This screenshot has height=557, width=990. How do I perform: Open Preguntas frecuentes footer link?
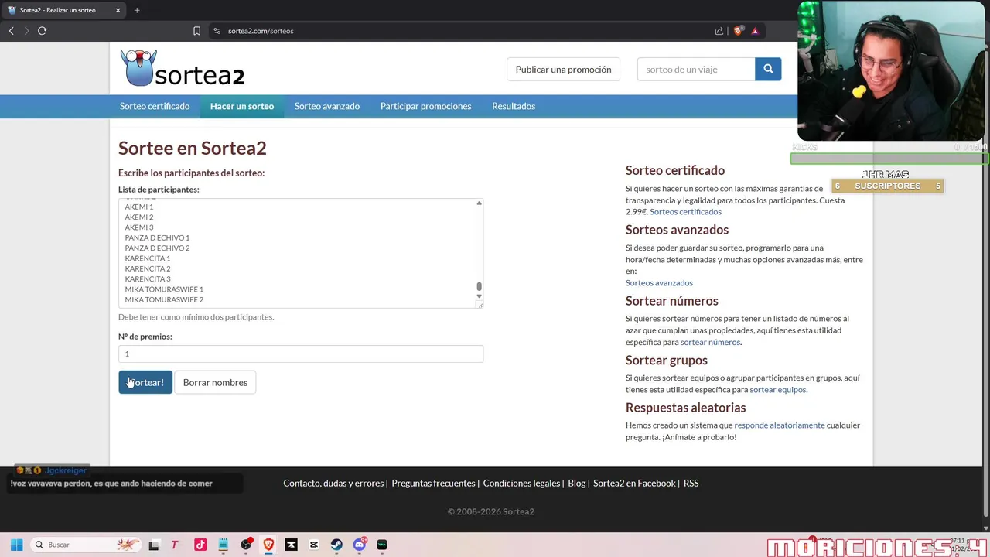coord(433,483)
